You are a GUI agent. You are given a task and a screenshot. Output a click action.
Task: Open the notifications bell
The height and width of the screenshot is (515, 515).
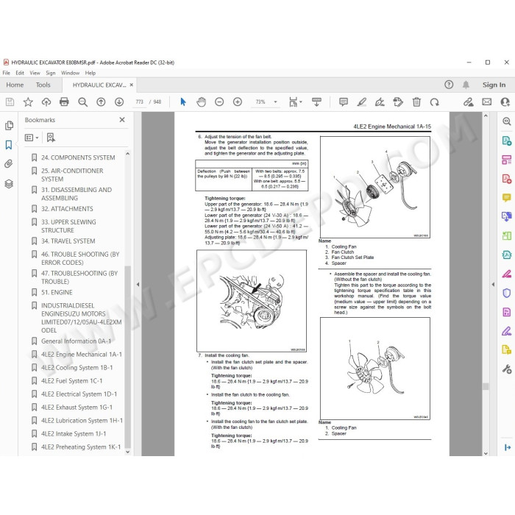point(466,85)
